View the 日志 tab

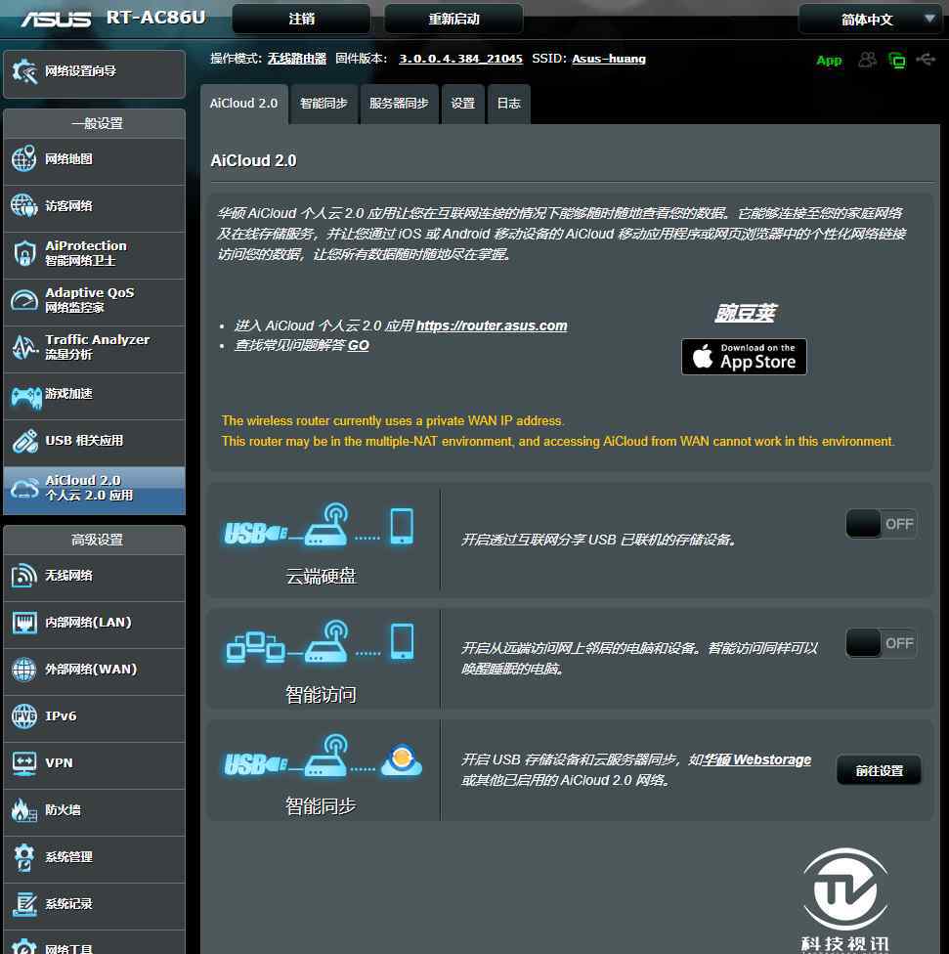tap(508, 104)
